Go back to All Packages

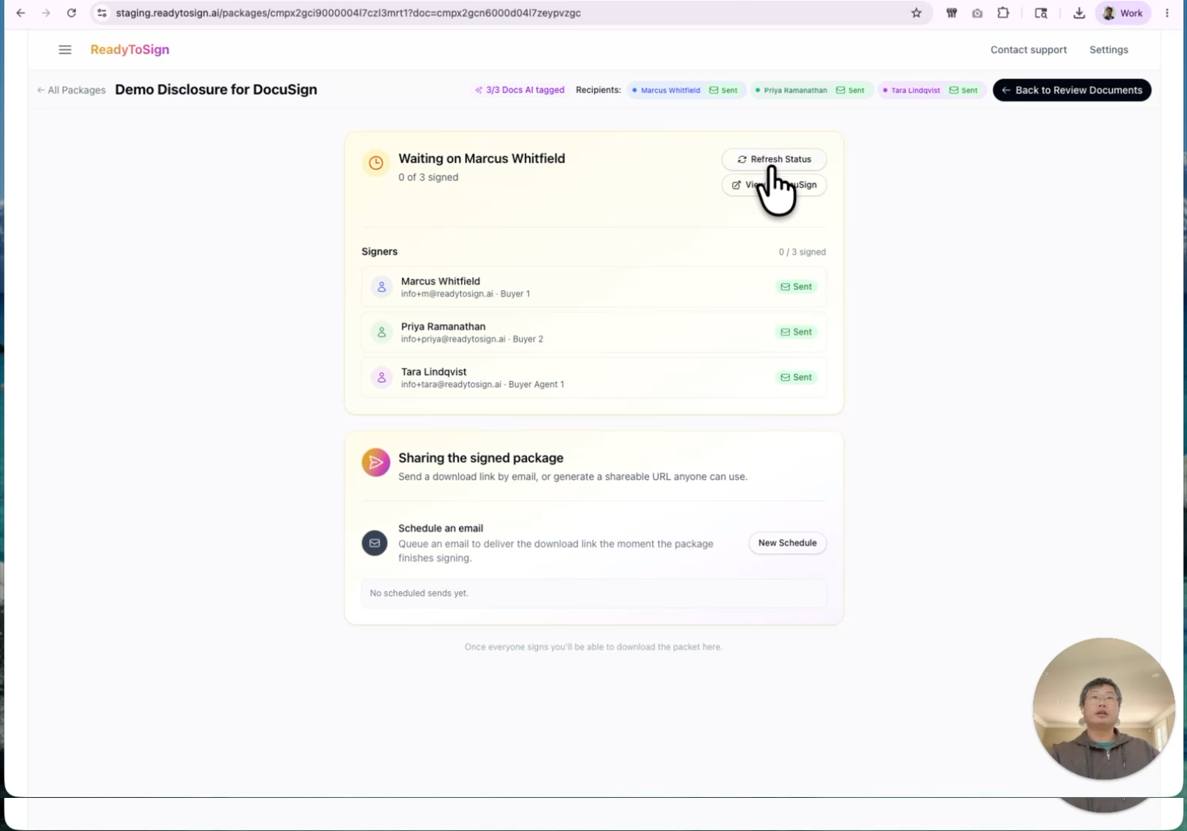(x=71, y=90)
